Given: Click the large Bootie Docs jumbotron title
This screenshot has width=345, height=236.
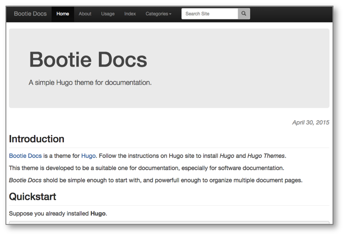Looking at the screenshot, I should (88, 59).
